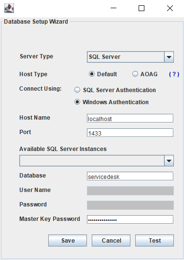Click the application icon in the title bar
This screenshot has height=260, width=184.
coord(9,8)
